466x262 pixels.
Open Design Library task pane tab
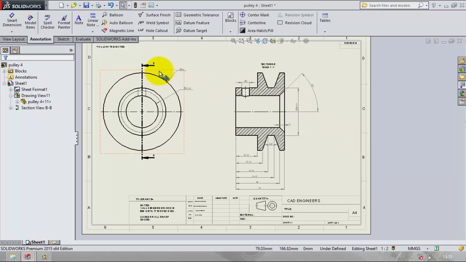(x=462, y=69)
